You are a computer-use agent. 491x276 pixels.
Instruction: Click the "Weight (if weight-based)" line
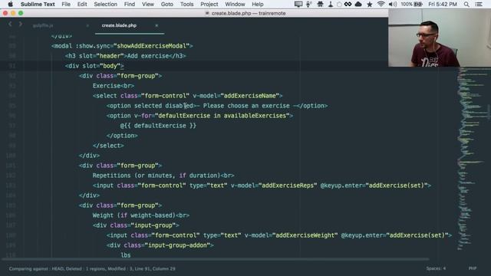point(141,215)
